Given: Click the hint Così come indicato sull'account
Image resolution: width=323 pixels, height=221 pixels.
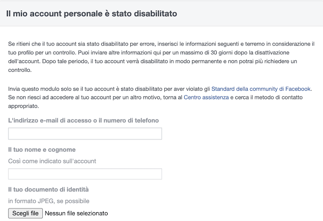Looking at the screenshot, I should (52, 161).
